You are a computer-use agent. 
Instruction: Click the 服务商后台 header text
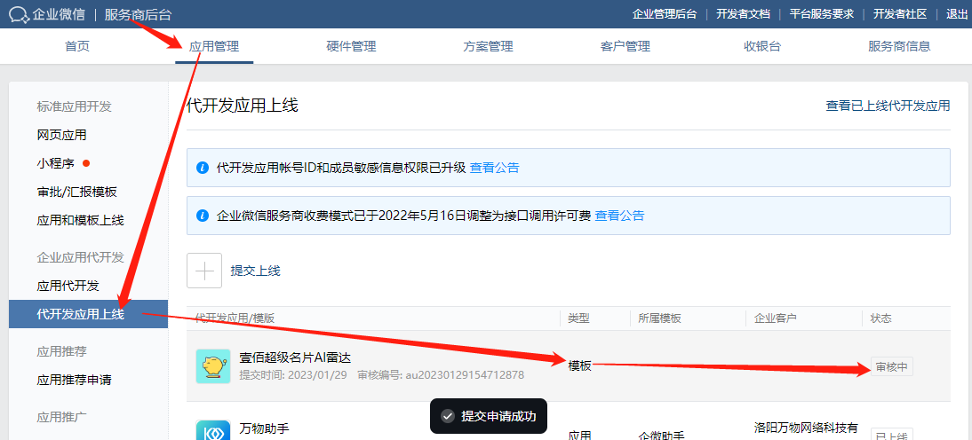[x=139, y=15]
